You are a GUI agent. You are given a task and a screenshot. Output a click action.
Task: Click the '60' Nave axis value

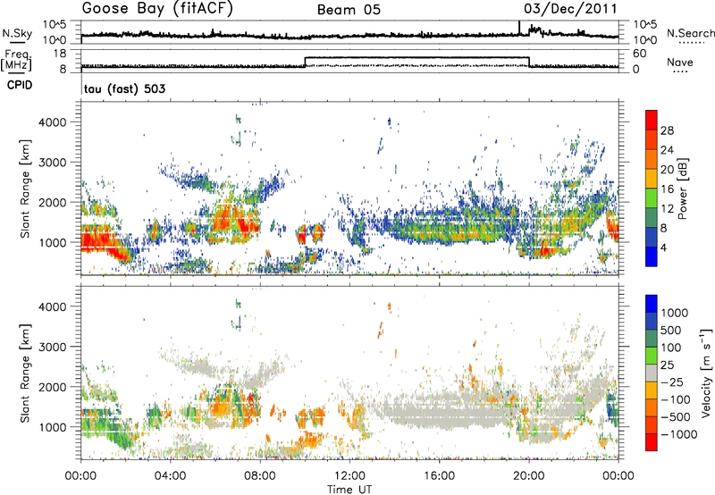point(639,54)
